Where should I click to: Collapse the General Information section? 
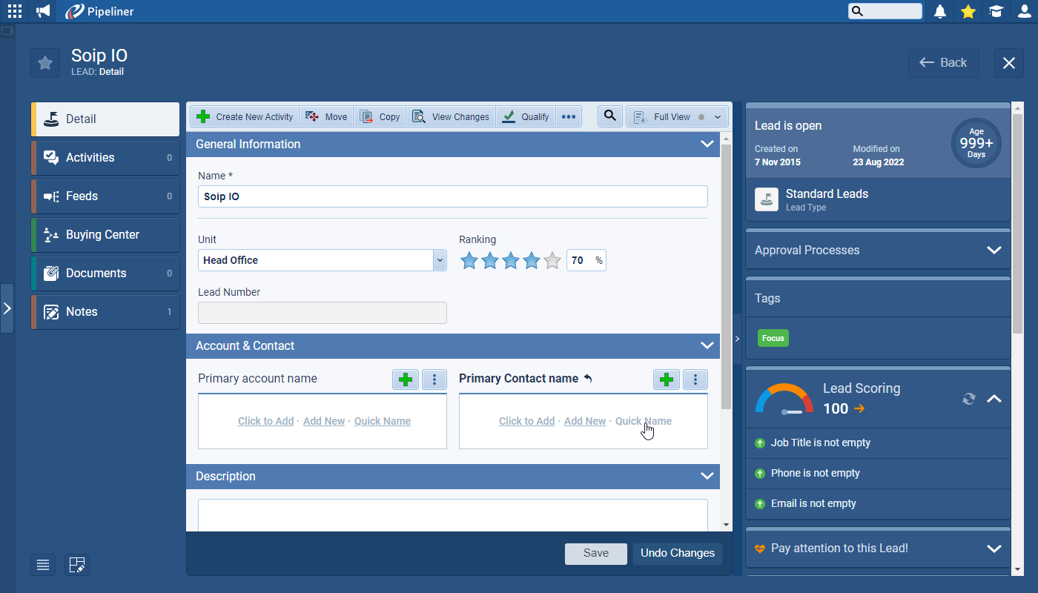point(707,145)
